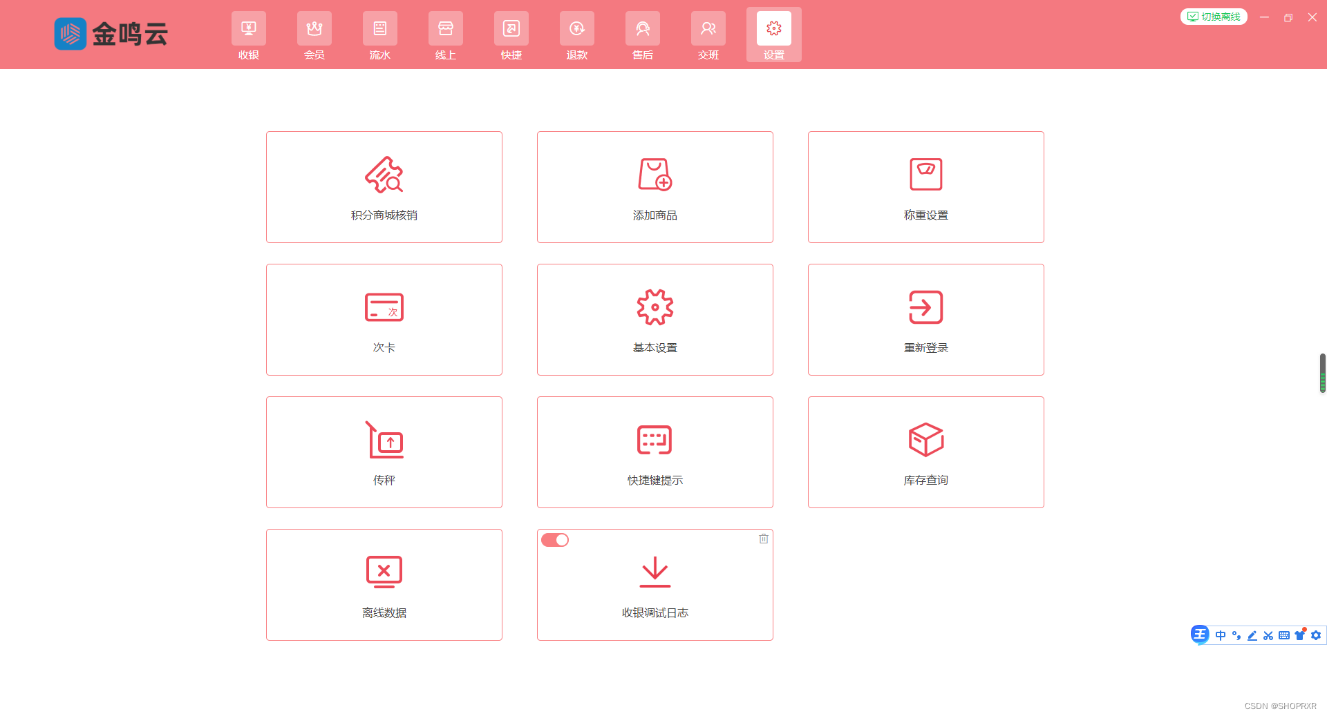
Task: Select the 设置 settings tab
Action: [773, 35]
